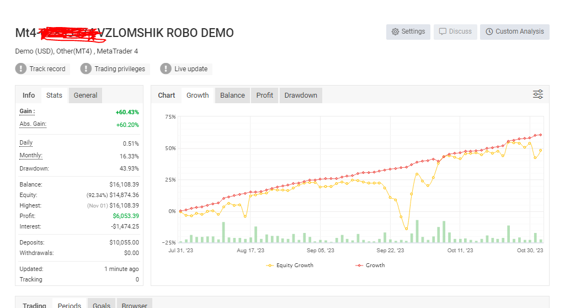Screen dimensions: 586x308
Task: Click the 16.33% monthly value
Action: (129, 156)
